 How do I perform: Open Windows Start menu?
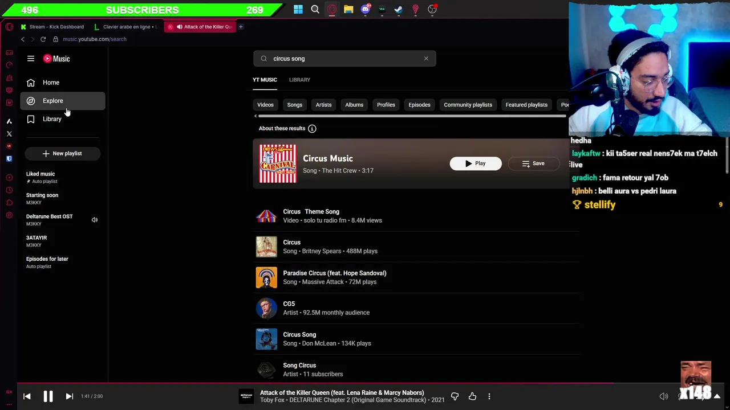298,9
